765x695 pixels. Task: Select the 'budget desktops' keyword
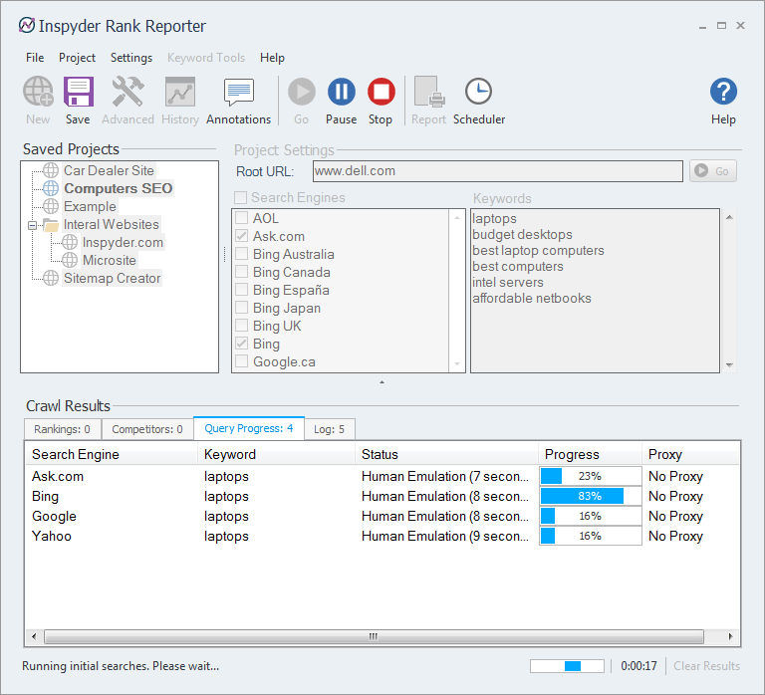522,235
